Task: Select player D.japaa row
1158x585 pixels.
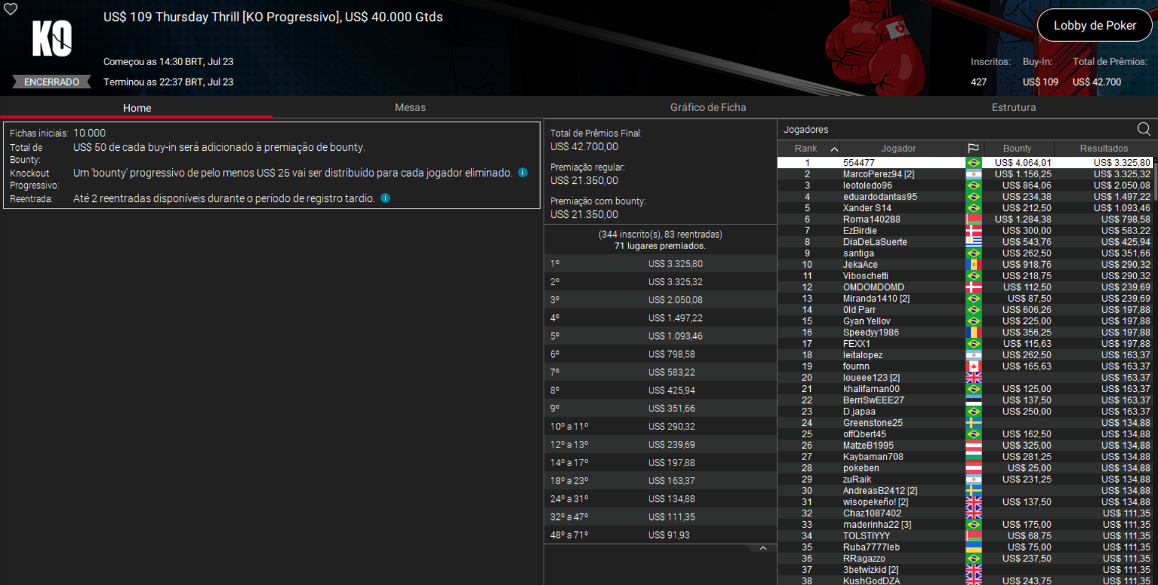Action: tap(965, 411)
